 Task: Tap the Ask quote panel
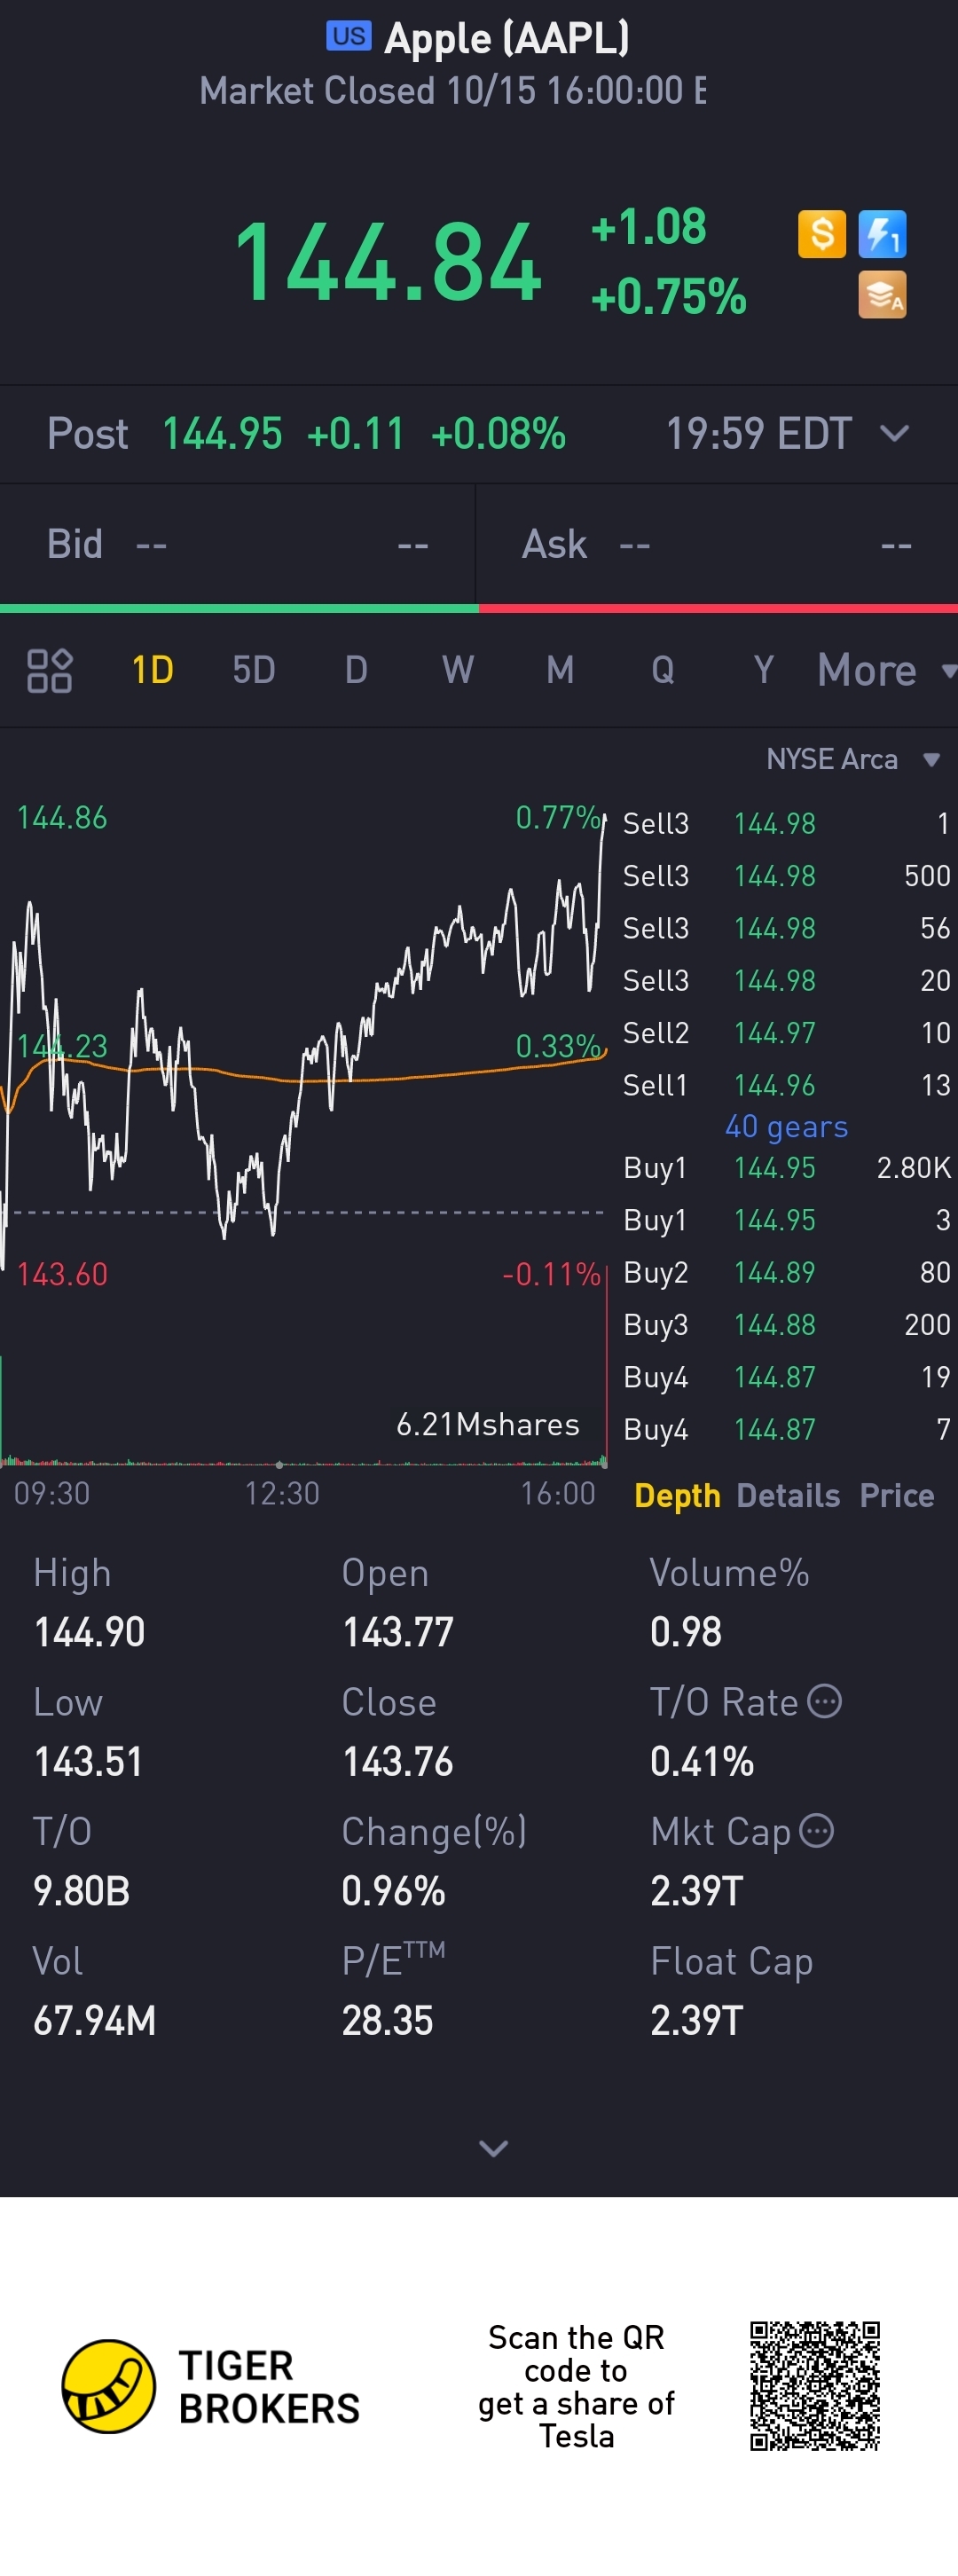click(717, 545)
